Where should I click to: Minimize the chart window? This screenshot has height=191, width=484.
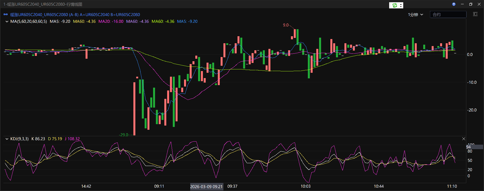click(x=462, y=4)
